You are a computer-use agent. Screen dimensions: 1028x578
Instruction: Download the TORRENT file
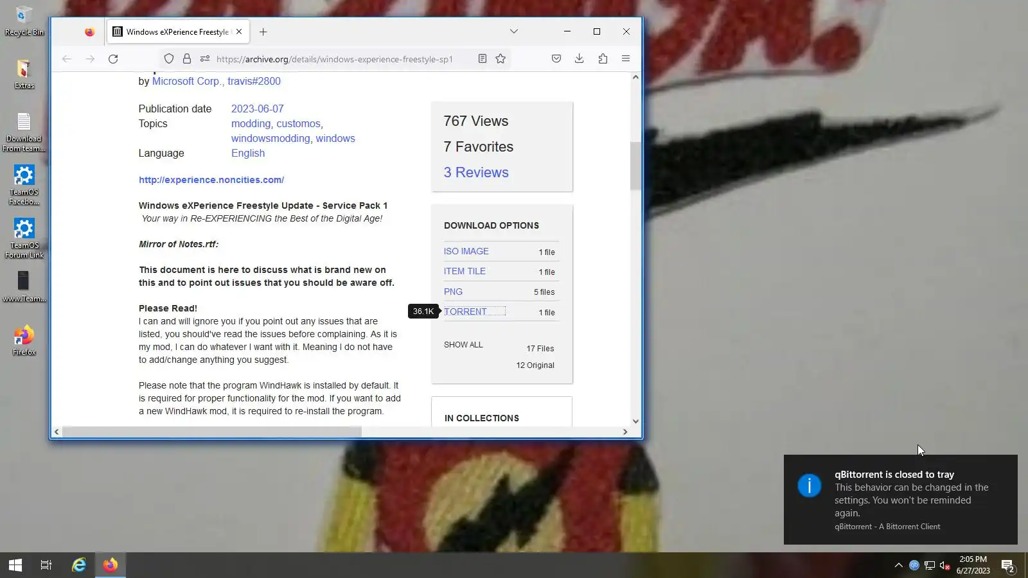465,312
